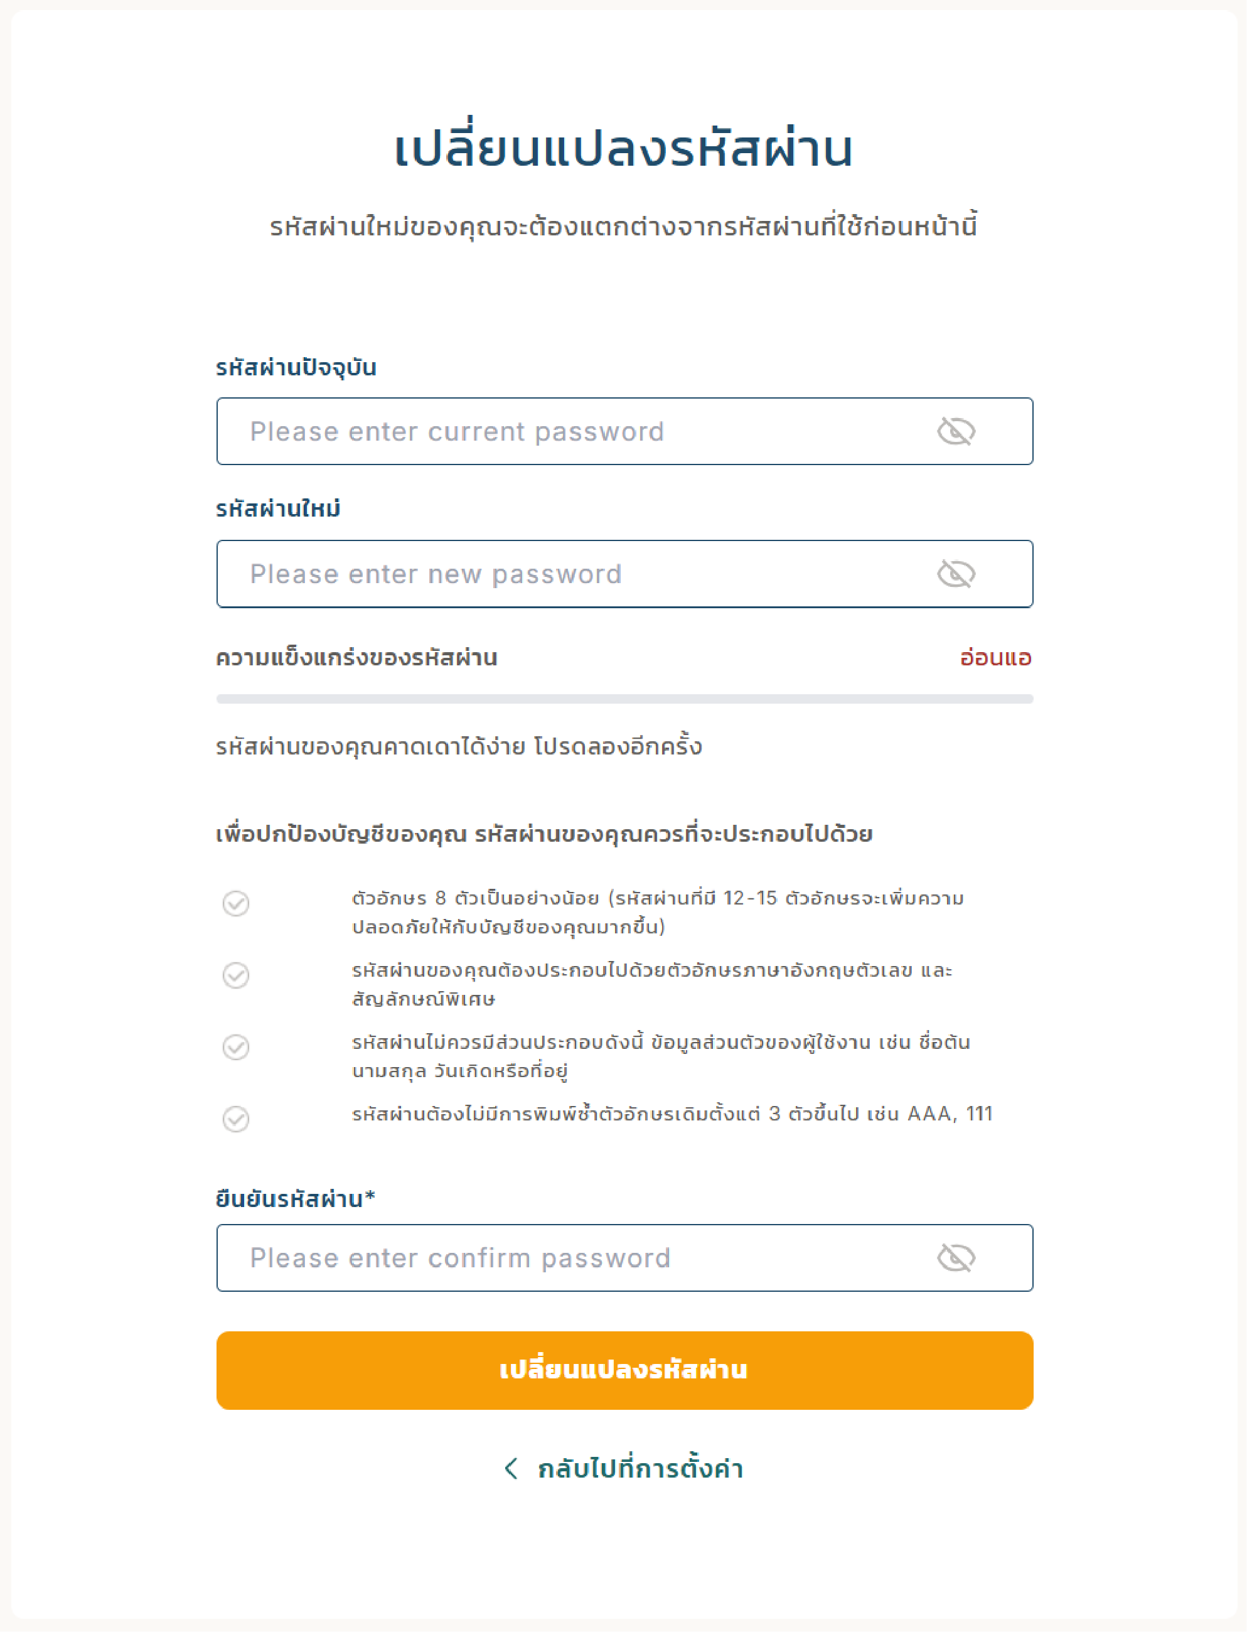
Task: Click the back chevron arrow beside กลับไปที่การตั้งค่า
Action: (511, 1469)
